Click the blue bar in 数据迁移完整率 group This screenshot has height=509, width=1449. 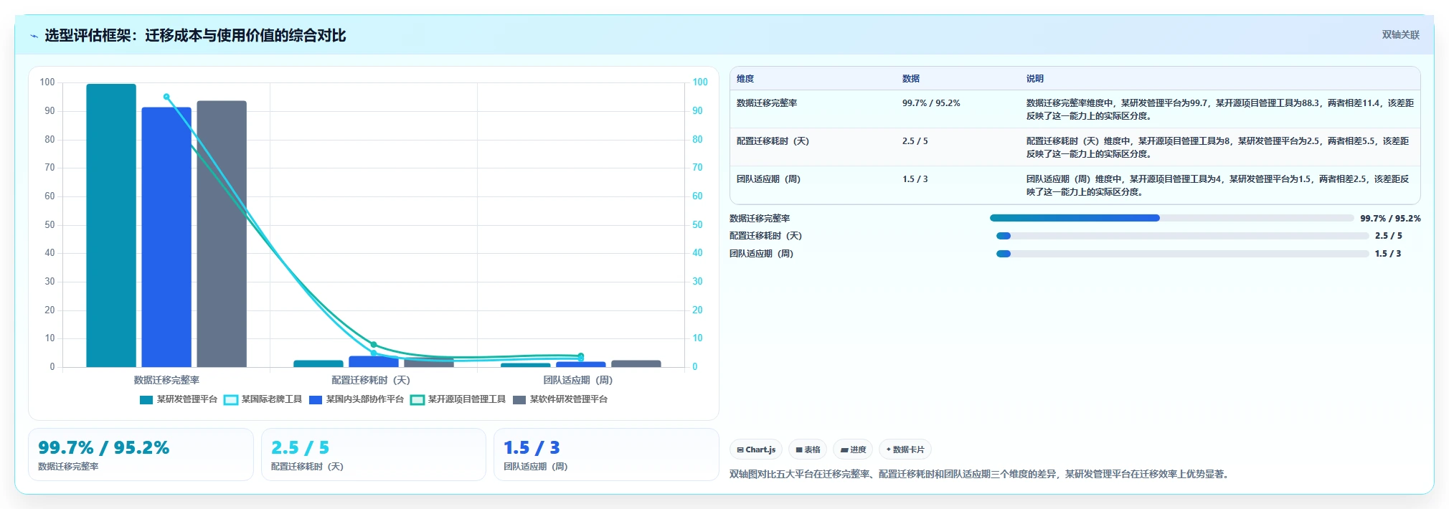(166, 237)
